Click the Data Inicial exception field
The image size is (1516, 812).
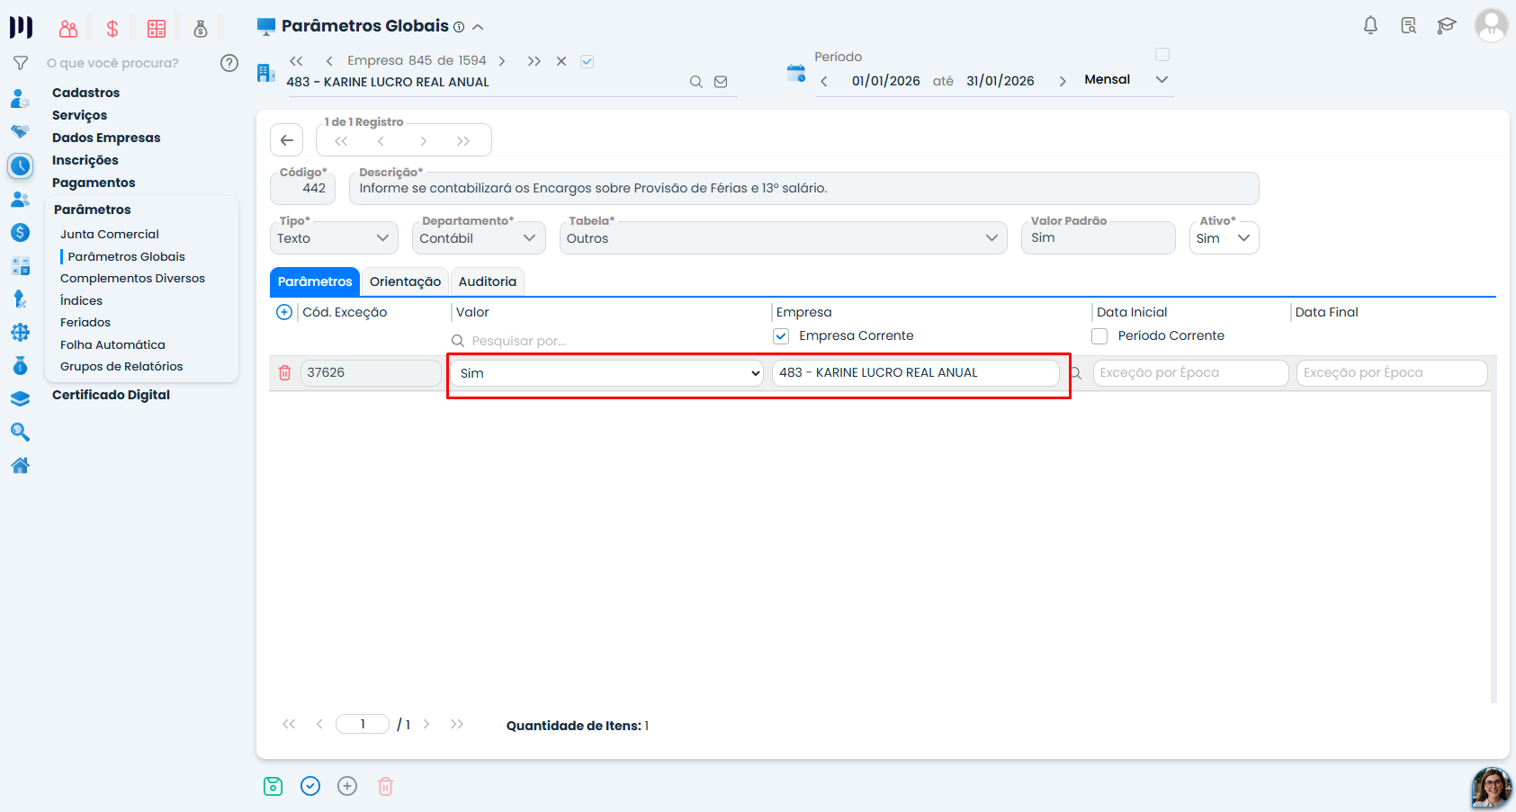click(x=1190, y=373)
